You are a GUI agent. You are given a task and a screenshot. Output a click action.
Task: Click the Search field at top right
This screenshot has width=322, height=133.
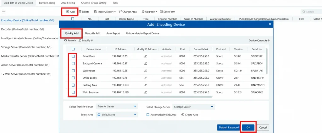[311, 12]
